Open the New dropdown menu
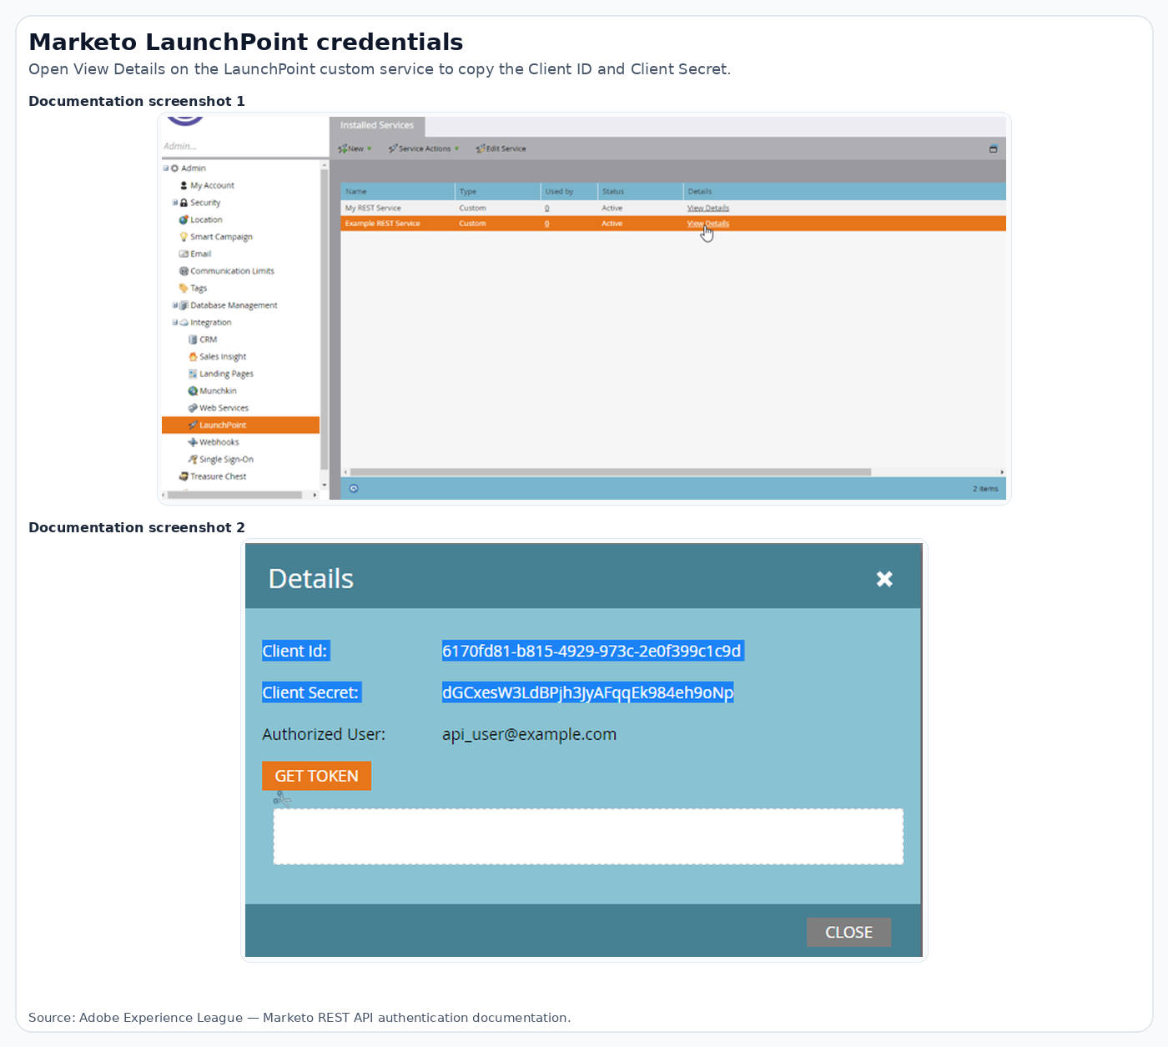Screen dimensions: 1168x1047 click(355, 148)
